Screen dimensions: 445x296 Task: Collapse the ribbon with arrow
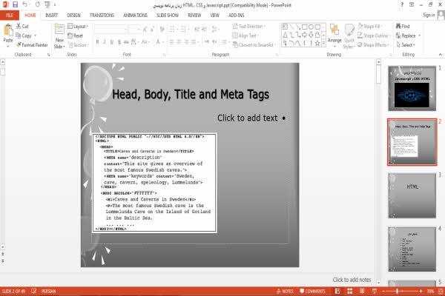pyautogui.click(x=440, y=54)
